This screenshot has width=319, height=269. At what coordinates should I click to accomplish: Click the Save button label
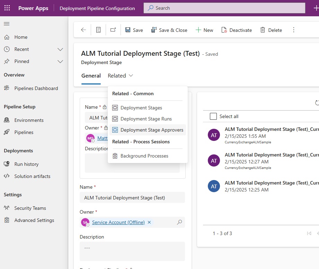(x=138, y=30)
